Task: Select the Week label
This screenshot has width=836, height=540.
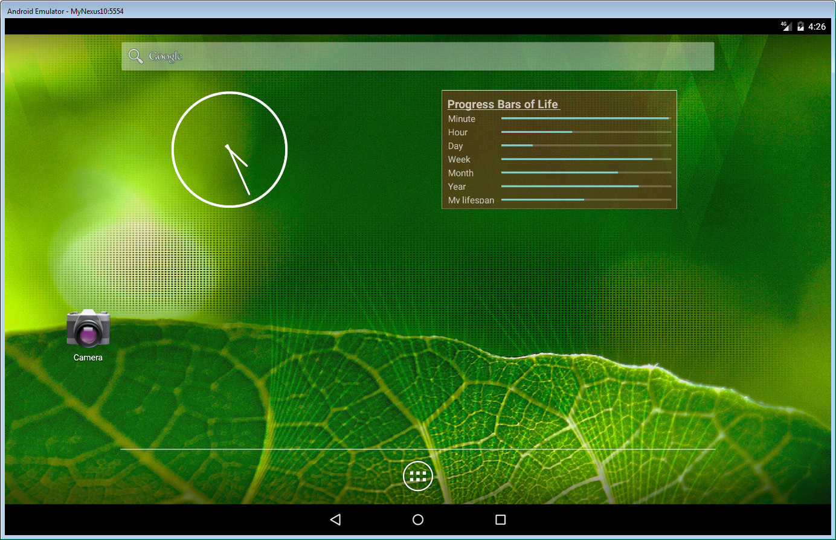Action: (x=459, y=159)
